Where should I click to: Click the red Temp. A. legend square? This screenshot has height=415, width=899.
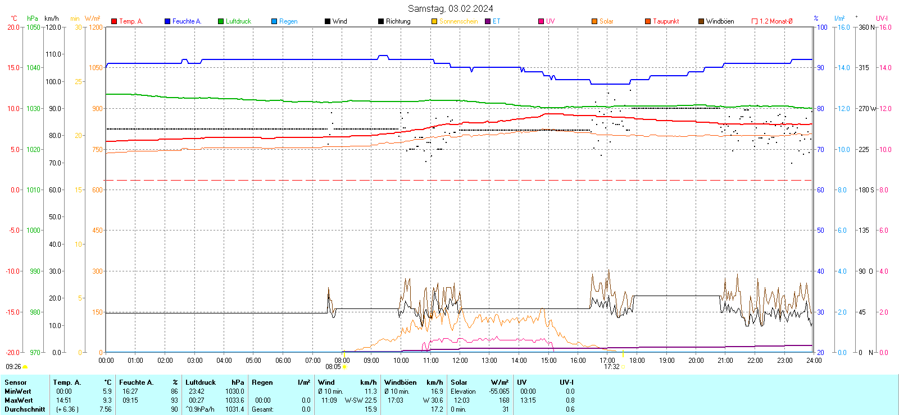(x=114, y=21)
